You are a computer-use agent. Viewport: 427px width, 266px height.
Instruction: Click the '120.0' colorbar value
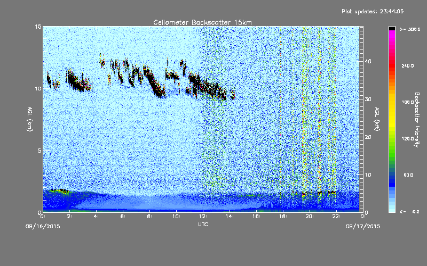tap(408, 138)
